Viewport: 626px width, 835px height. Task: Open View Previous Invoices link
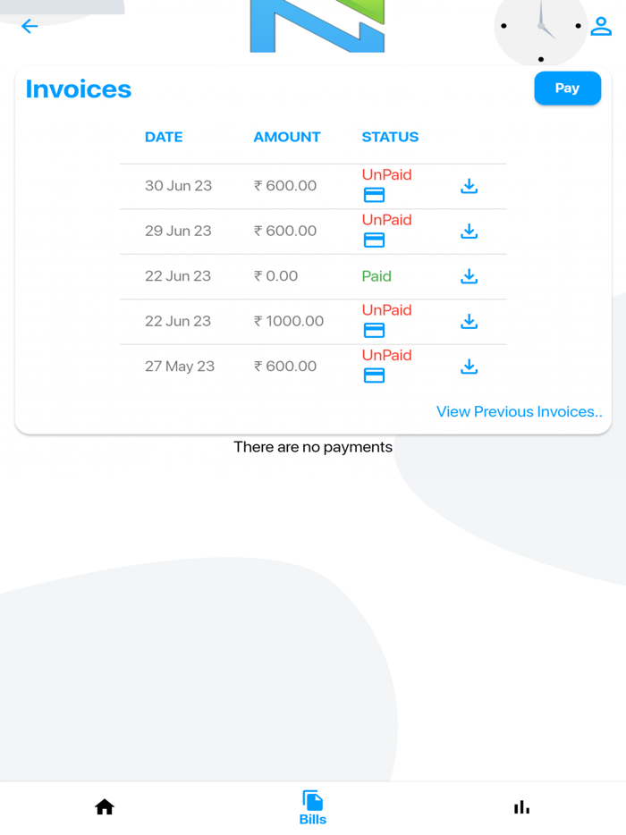point(520,411)
